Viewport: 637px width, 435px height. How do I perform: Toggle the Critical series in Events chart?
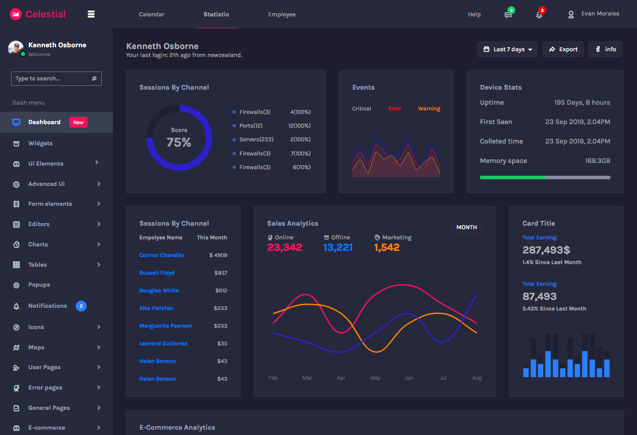(361, 109)
